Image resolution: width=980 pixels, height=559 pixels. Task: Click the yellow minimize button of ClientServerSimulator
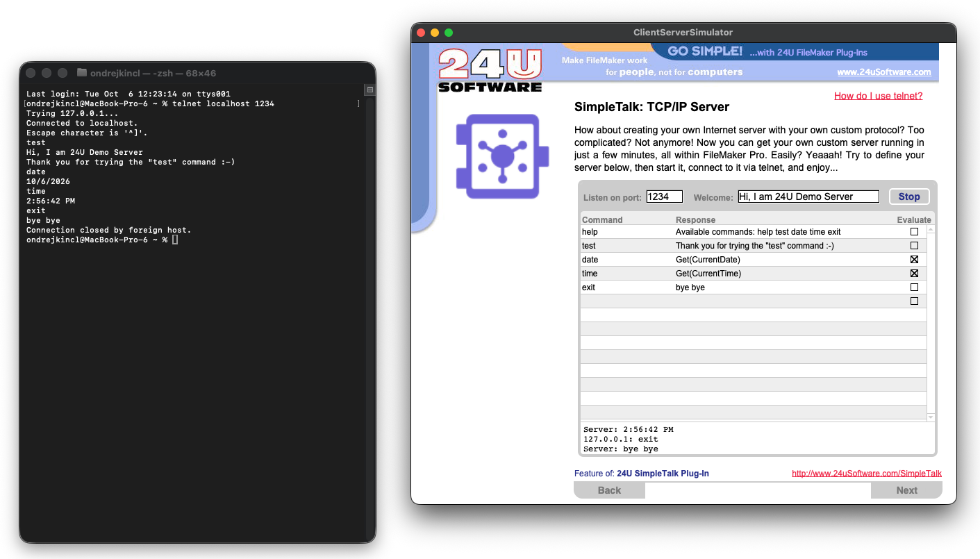click(x=435, y=33)
